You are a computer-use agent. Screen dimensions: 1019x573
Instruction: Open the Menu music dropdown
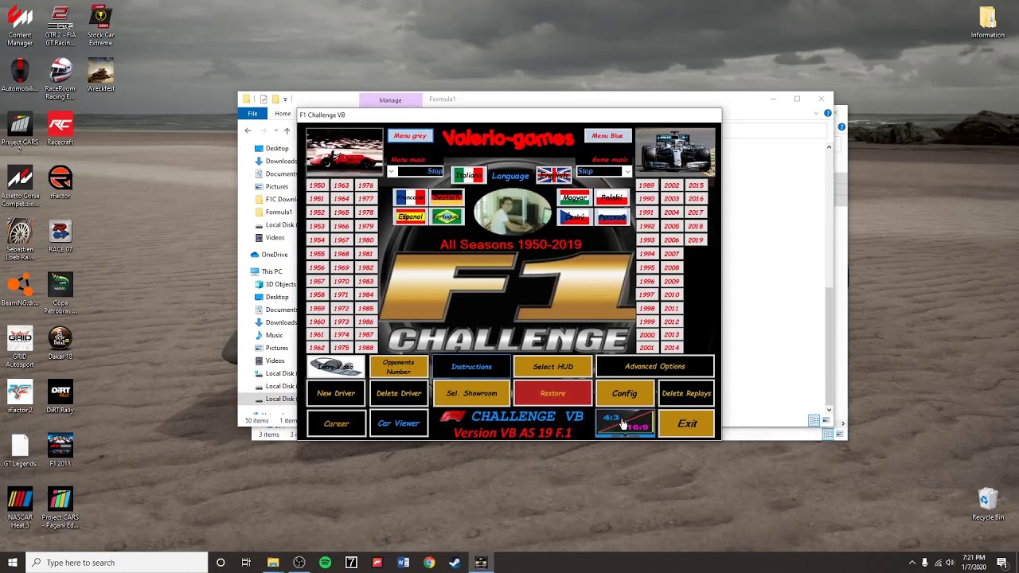[x=391, y=172]
